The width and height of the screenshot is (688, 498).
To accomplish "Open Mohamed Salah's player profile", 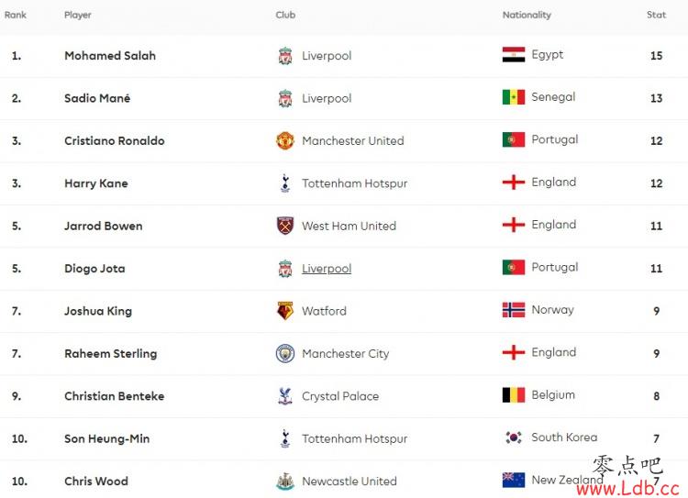I will point(110,56).
